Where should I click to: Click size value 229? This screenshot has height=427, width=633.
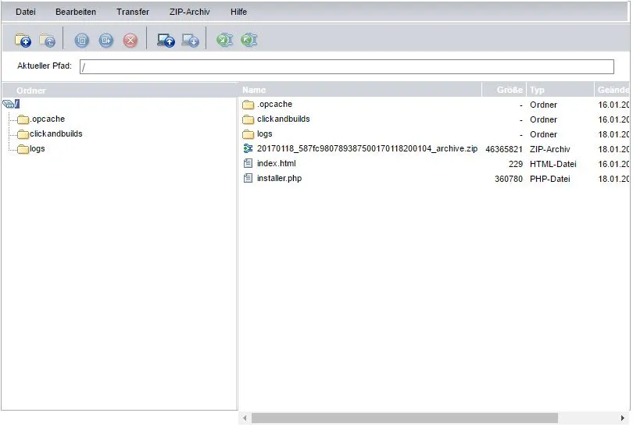516,164
